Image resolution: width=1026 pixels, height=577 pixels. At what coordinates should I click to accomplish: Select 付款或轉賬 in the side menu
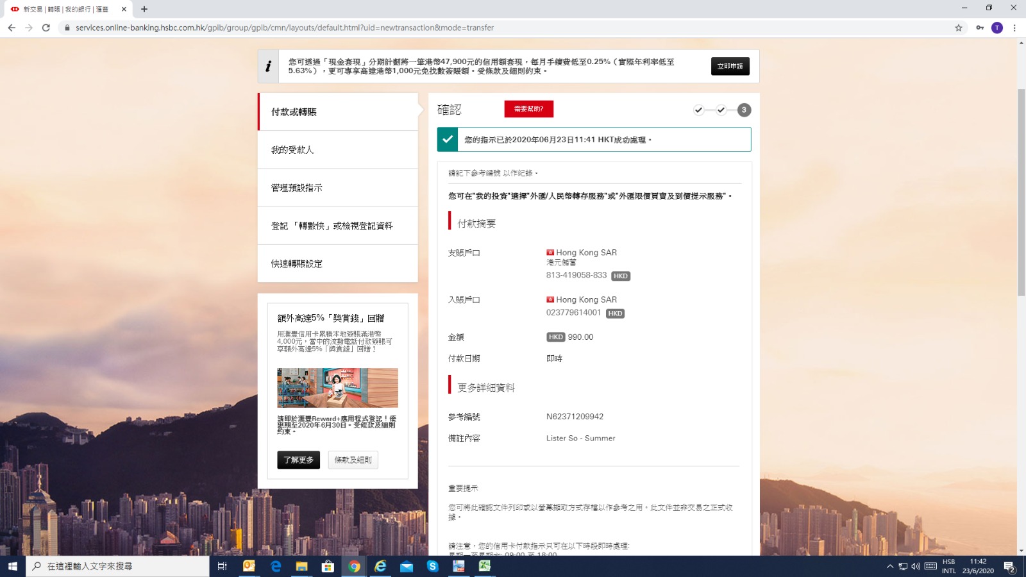[294, 112]
